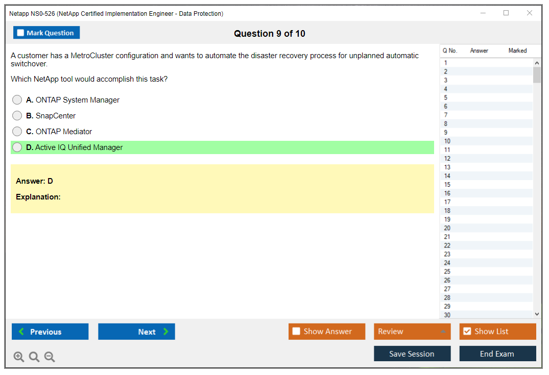Jump to question 15 in the list
The image size is (549, 375).
coord(447,185)
